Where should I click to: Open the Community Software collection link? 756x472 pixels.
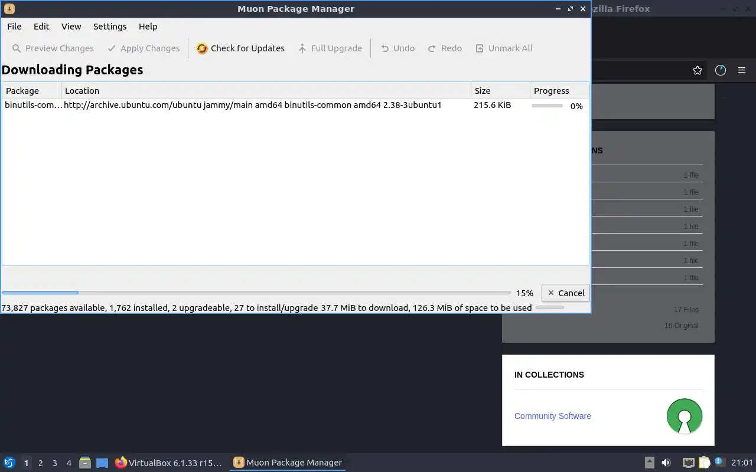552,416
